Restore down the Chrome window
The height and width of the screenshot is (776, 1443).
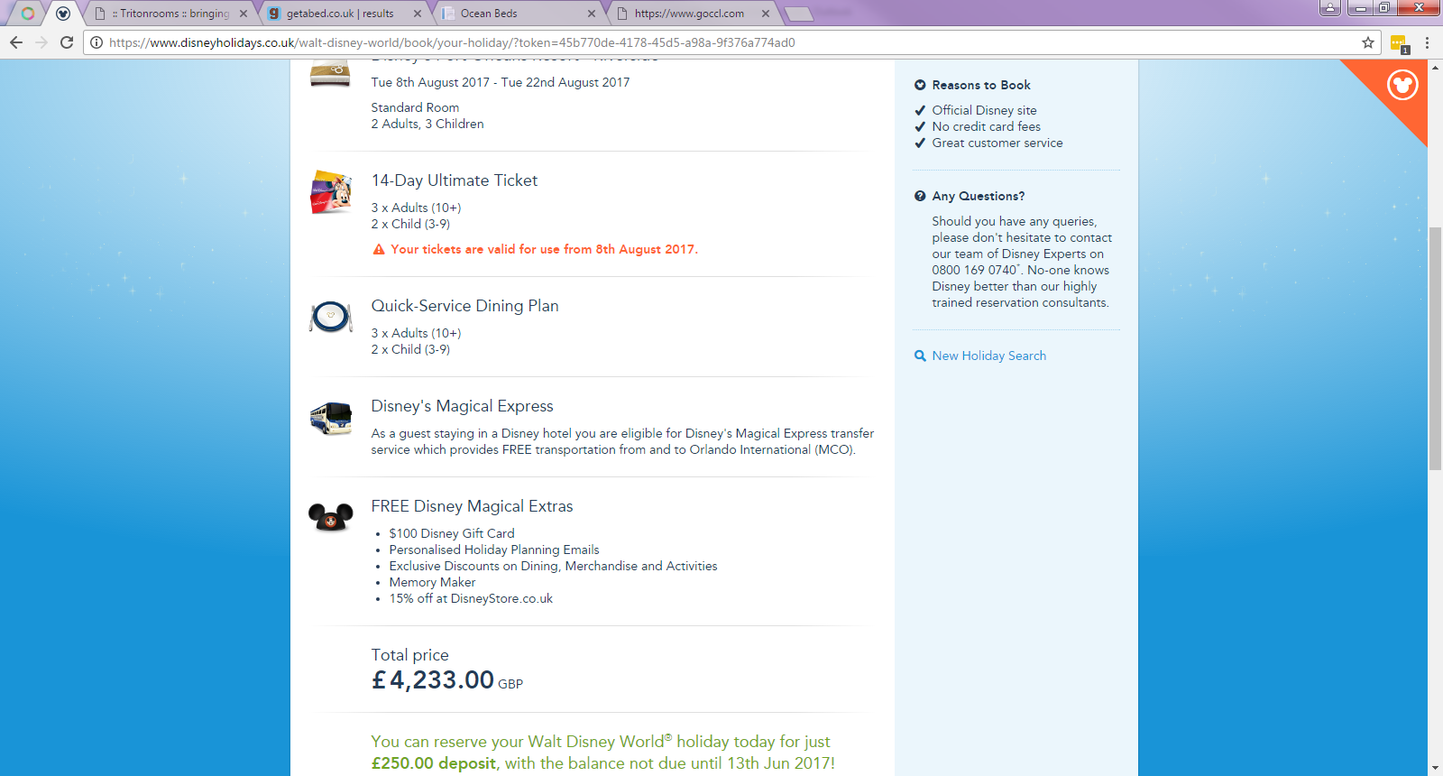tap(1383, 8)
